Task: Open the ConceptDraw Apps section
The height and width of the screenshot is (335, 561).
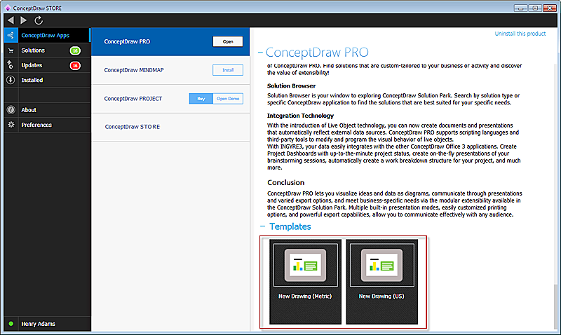Action: pos(47,35)
